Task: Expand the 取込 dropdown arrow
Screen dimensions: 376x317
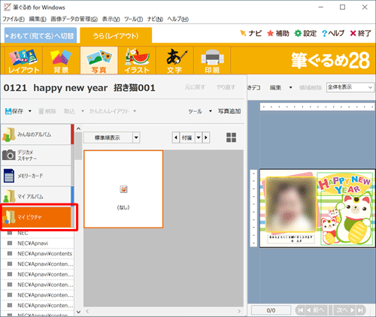Action: coord(83,111)
